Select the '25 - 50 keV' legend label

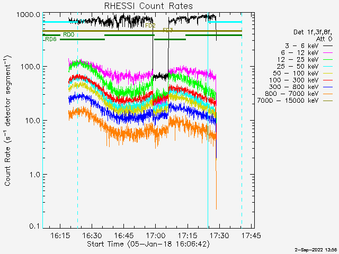coord(298,66)
